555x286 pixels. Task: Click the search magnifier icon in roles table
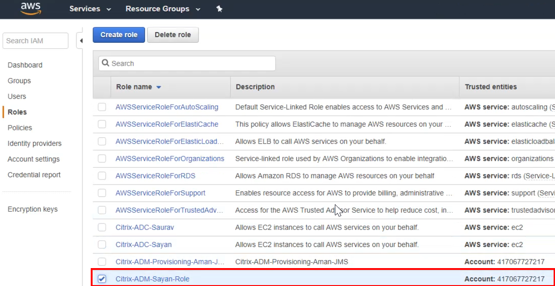click(x=106, y=63)
